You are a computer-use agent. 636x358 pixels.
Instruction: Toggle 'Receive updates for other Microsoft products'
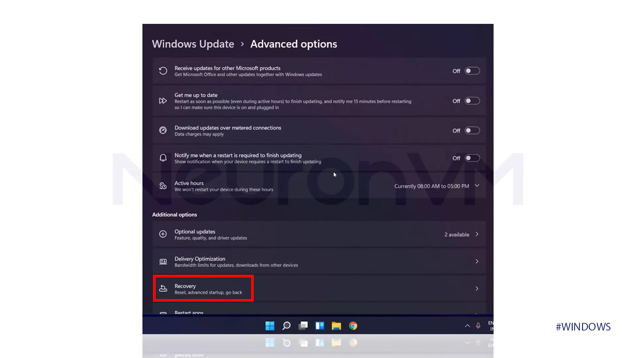point(471,71)
